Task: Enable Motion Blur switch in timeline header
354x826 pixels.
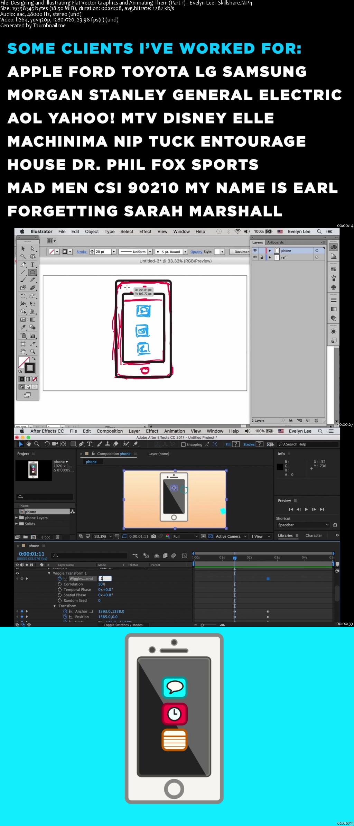Action: point(174,556)
